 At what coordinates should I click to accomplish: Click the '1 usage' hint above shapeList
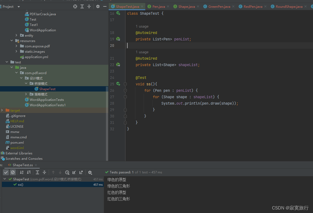point(142,52)
